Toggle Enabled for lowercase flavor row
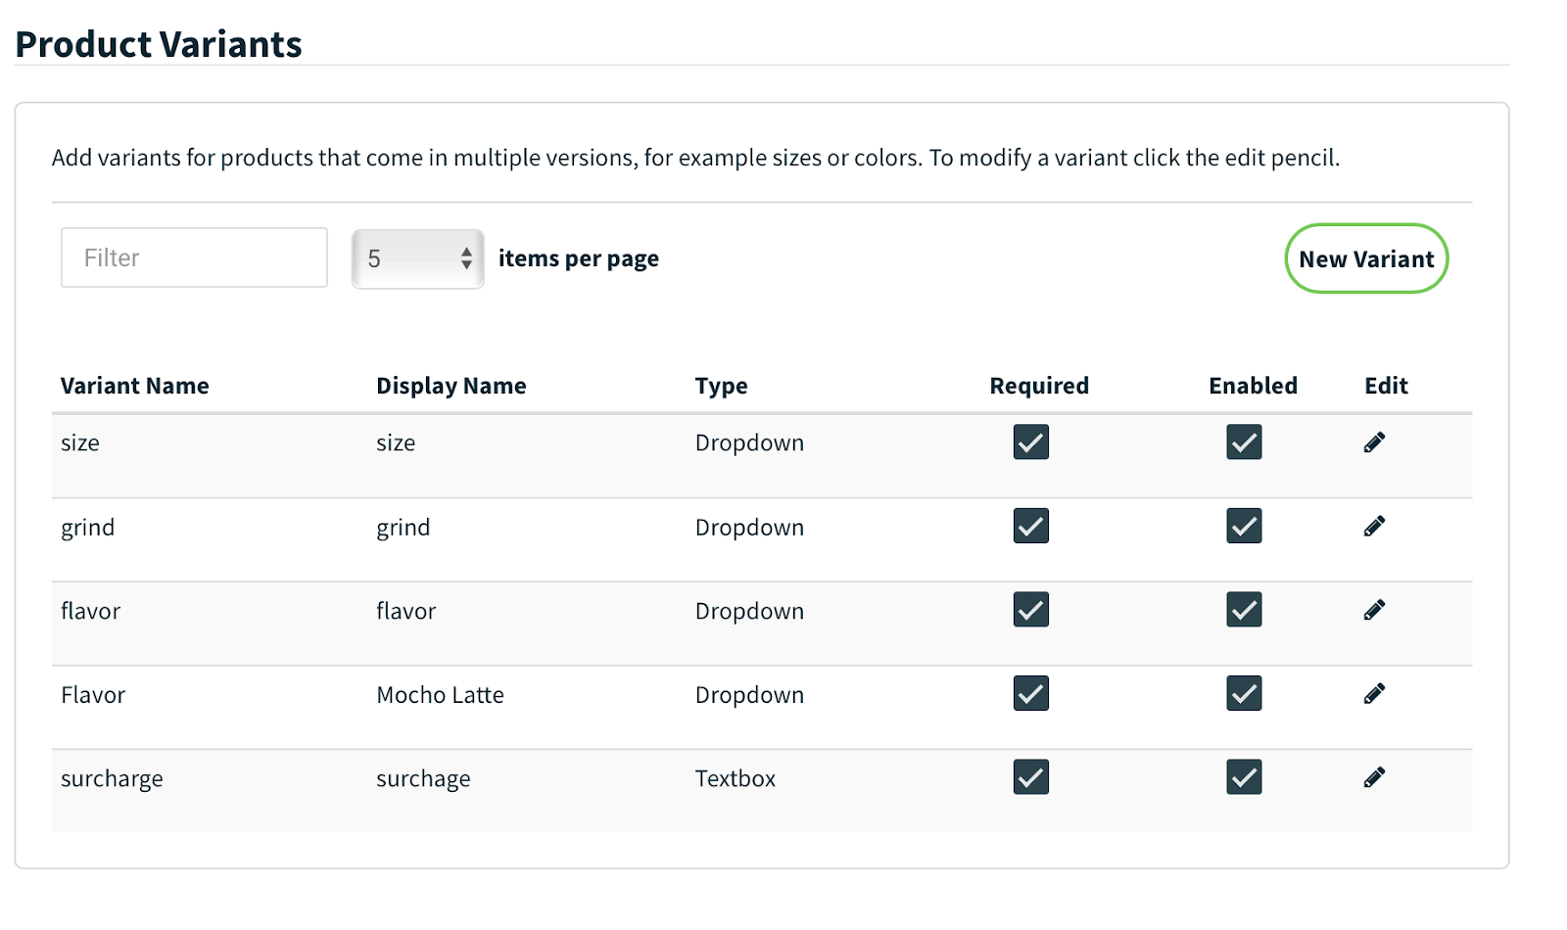This screenshot has width=1567, height=930. [1244, 610]
